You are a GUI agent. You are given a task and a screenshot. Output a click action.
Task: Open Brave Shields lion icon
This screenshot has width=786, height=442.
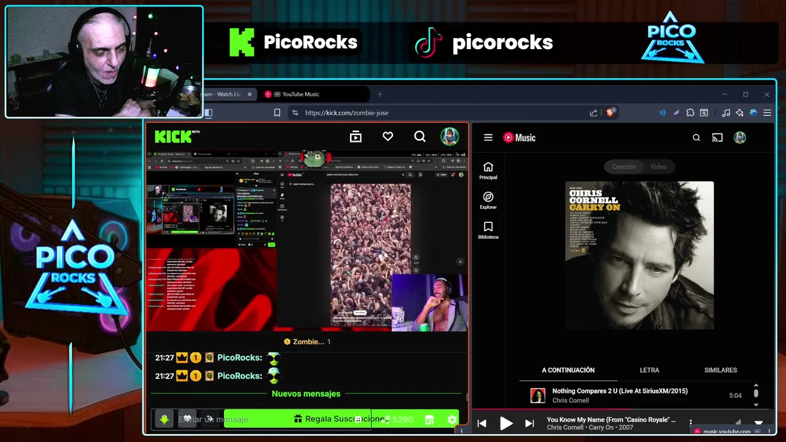tap(610, 112)
